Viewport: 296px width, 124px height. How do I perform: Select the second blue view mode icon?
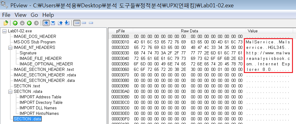[x=53, y=23]
